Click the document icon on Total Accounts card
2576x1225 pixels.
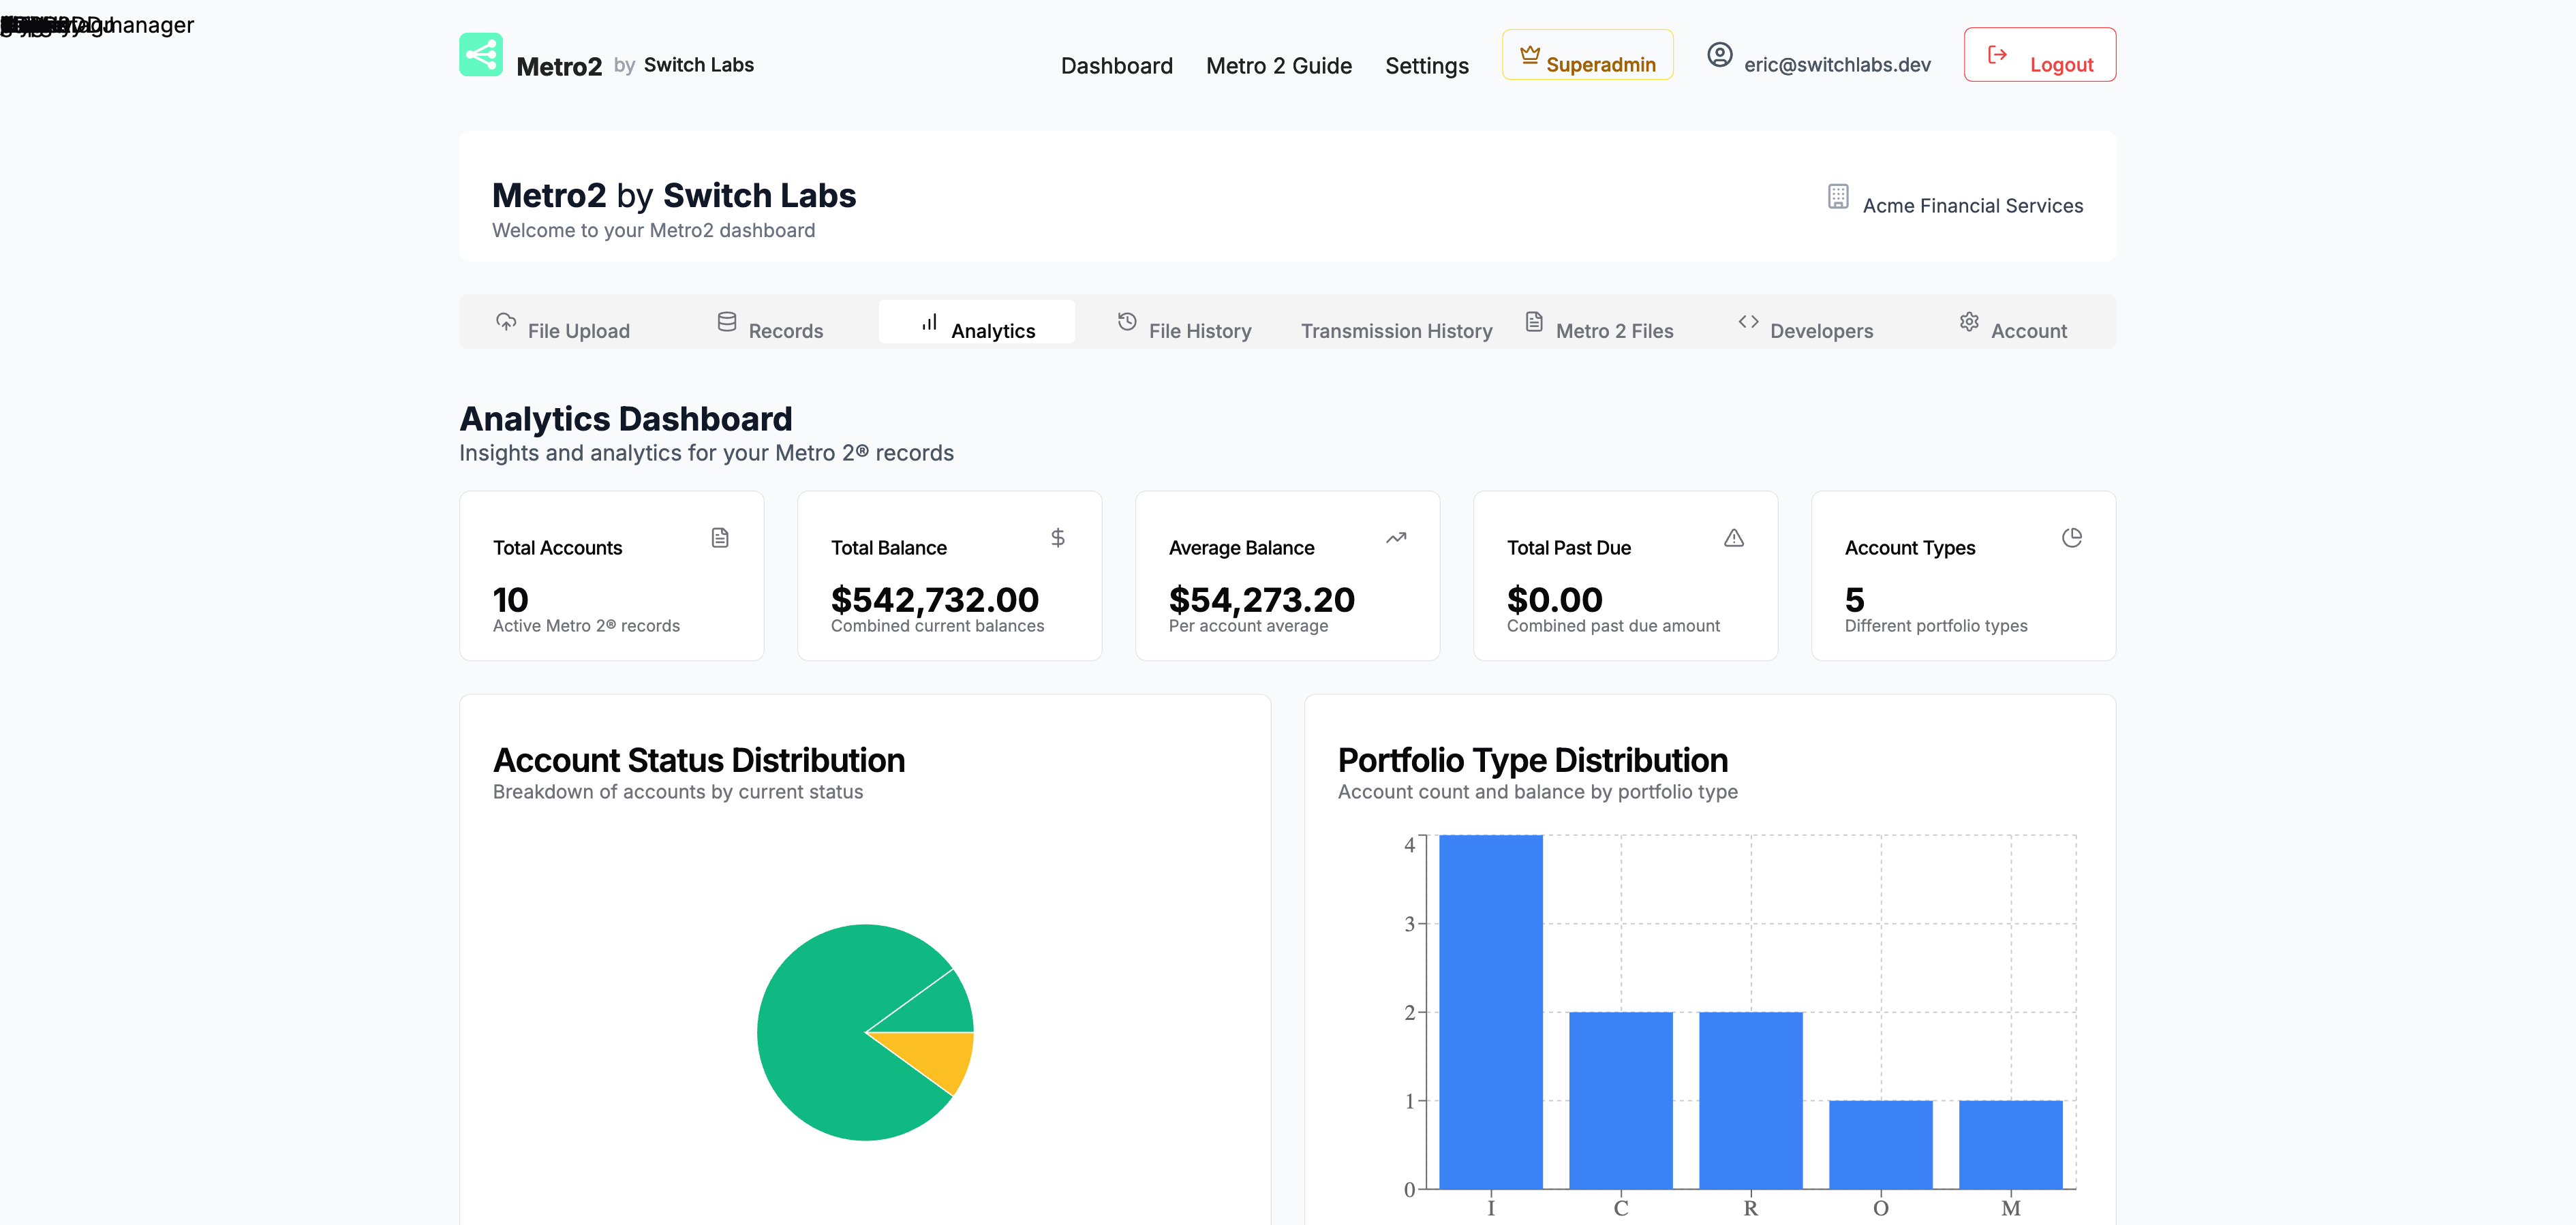(720, 538)
